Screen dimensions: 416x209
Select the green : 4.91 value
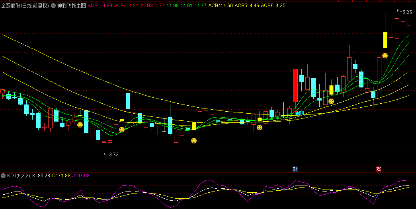[187, 6]
